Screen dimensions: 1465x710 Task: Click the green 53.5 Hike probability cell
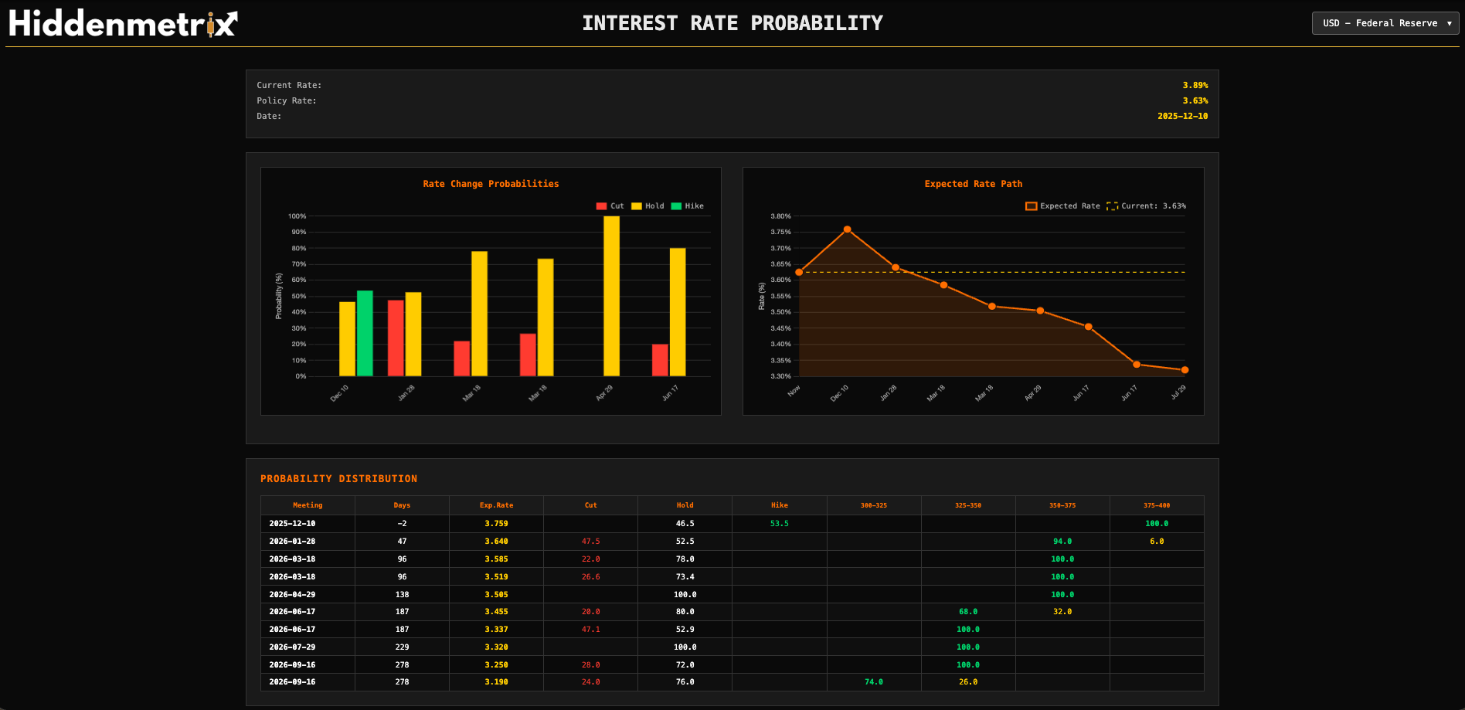pos(779,523)
